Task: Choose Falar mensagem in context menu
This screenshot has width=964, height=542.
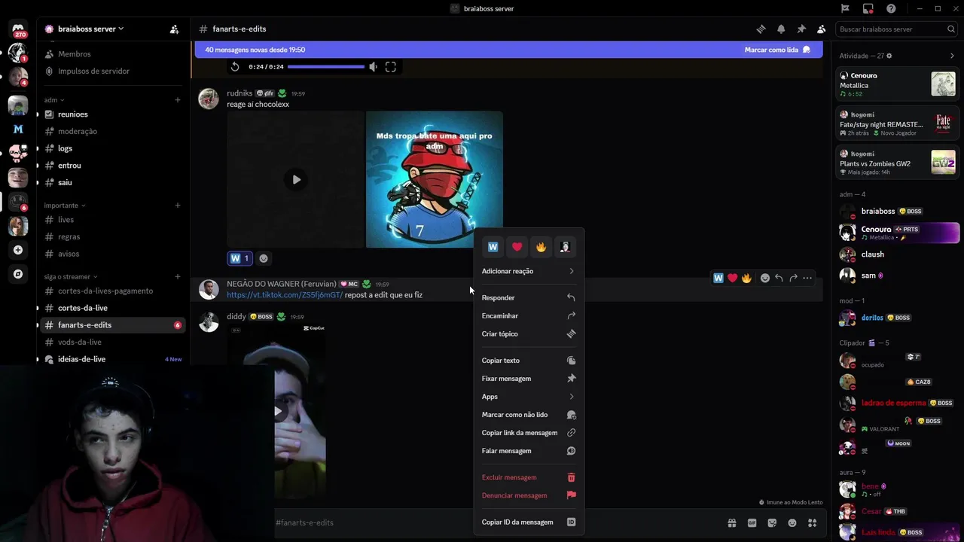Action: [x=529, y=451]
